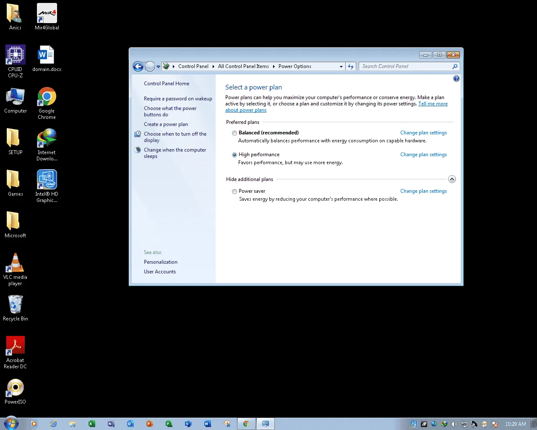The width and height of the screenshot is (537, 430).
Task: Open Action Center flag tray icon
Action: click(495, 424)
